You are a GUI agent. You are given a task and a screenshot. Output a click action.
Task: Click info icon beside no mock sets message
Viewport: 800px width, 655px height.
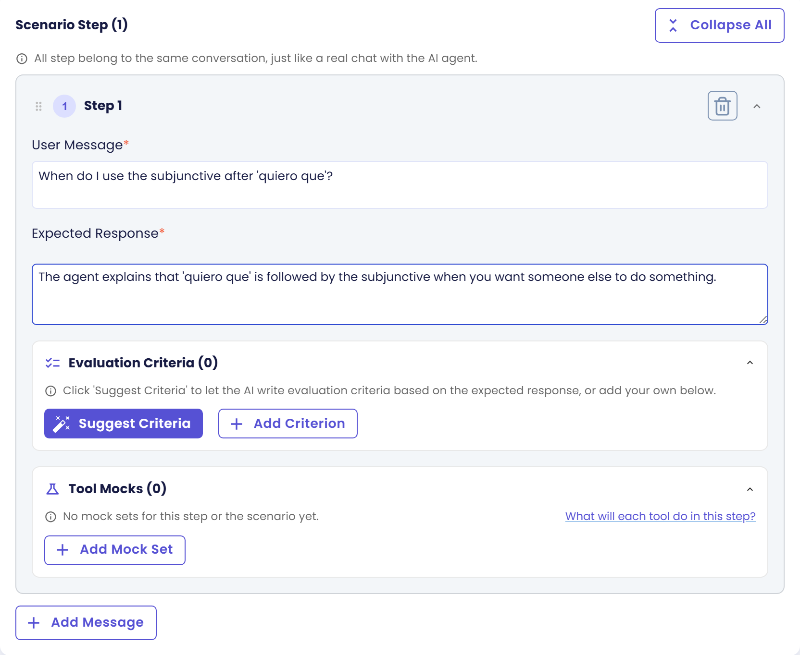[50, 517]
